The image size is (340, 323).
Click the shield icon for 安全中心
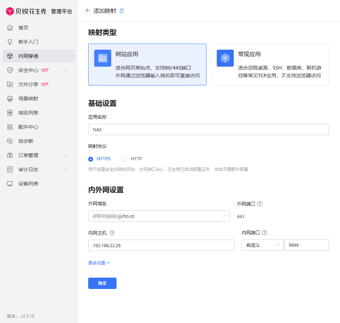pyautogui.click(x=10, y=70)
